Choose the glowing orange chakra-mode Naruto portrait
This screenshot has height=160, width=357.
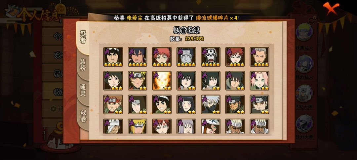point(162,81)
